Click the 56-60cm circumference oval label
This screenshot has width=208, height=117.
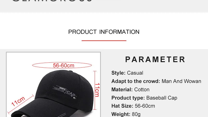pyautogui.click(x=62, y=65)
